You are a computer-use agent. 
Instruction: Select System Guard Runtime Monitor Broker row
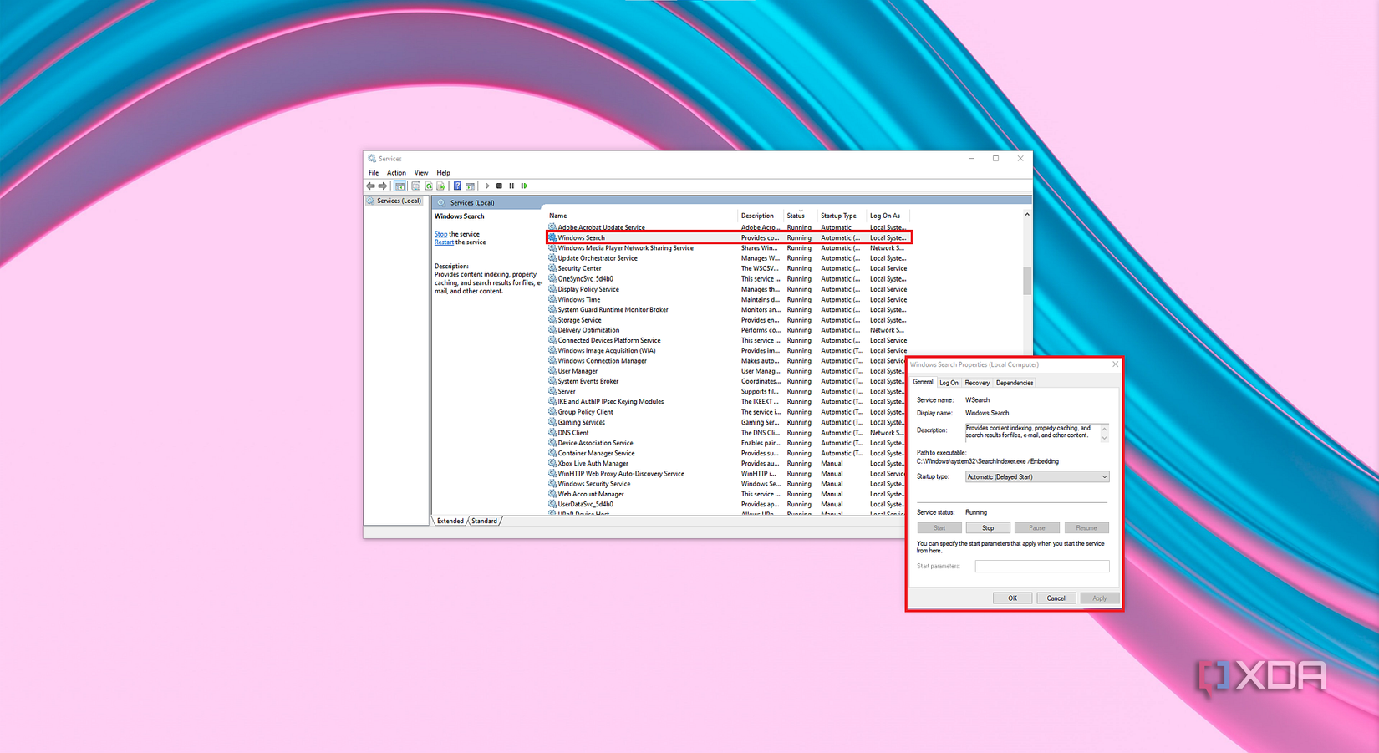click(729, 309)
